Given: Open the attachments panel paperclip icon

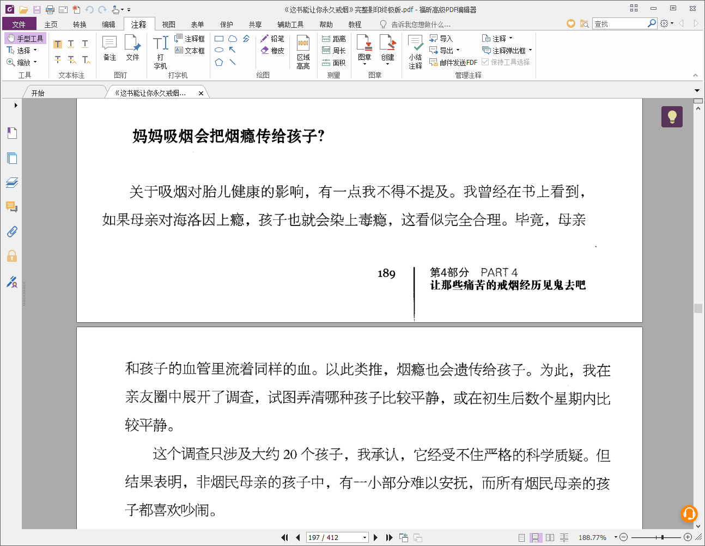Looking at the screenshot, I should tap(12, 232).
